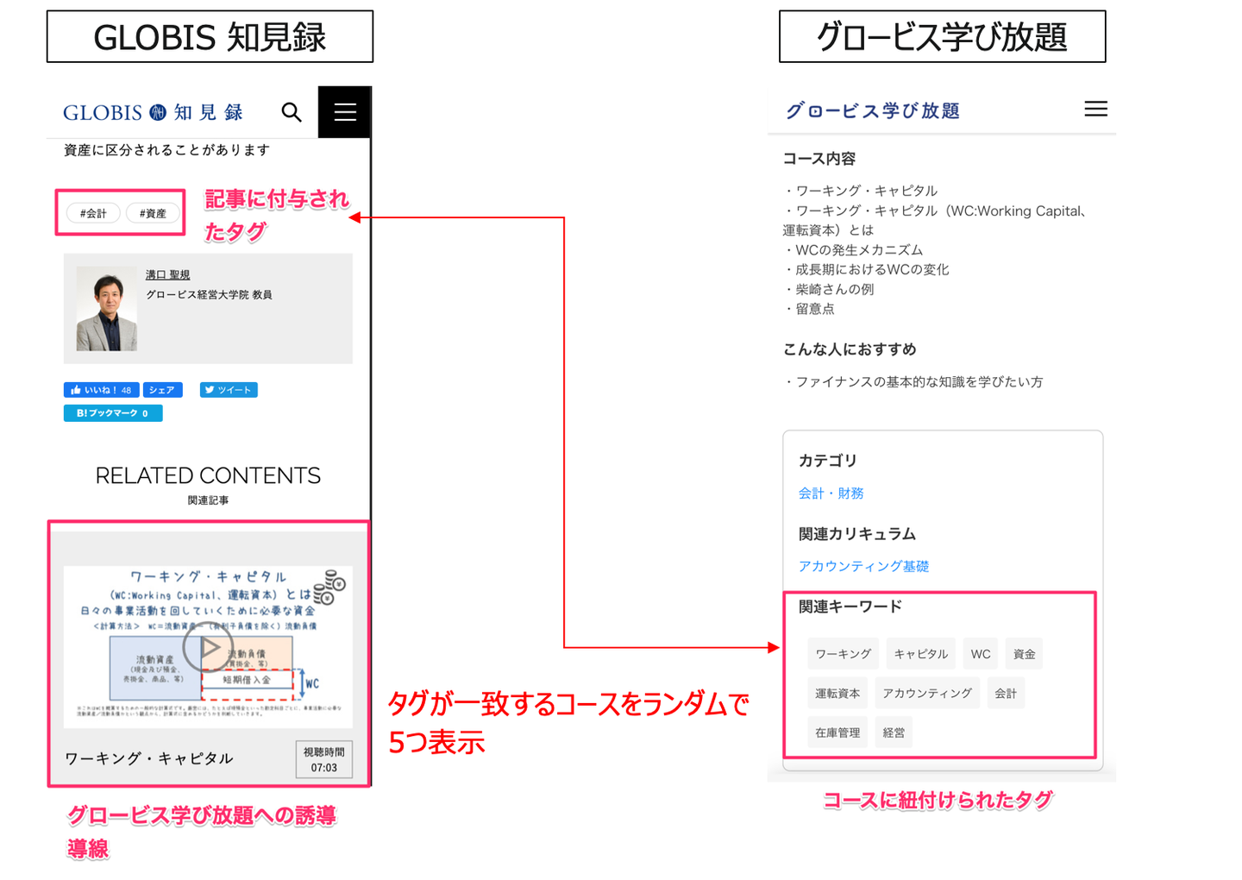Select the WC keyword tag

click(x=981, y=654)
